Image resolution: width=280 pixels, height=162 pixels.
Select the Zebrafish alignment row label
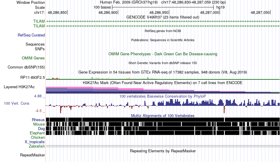37,146
